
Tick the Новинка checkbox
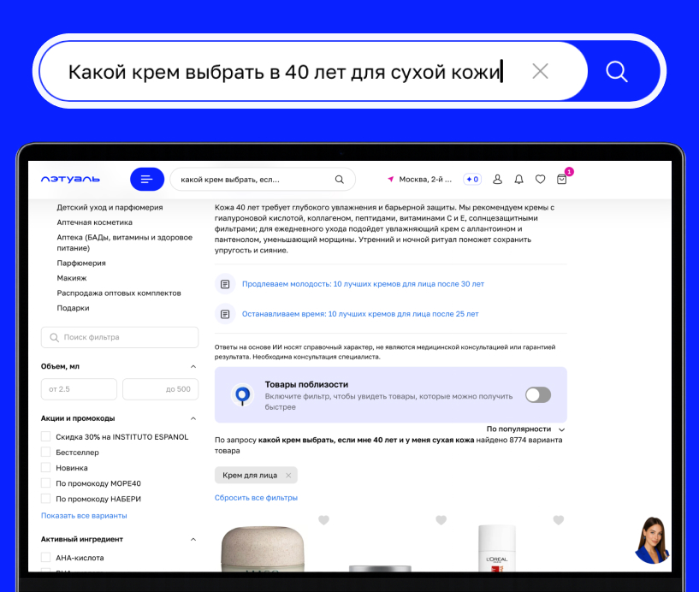45,468
